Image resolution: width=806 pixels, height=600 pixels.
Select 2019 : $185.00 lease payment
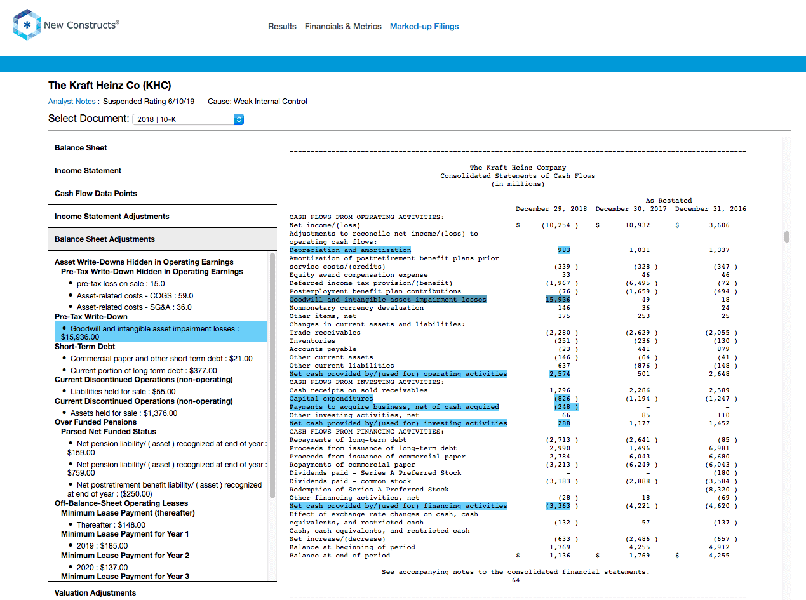[102, 546]
